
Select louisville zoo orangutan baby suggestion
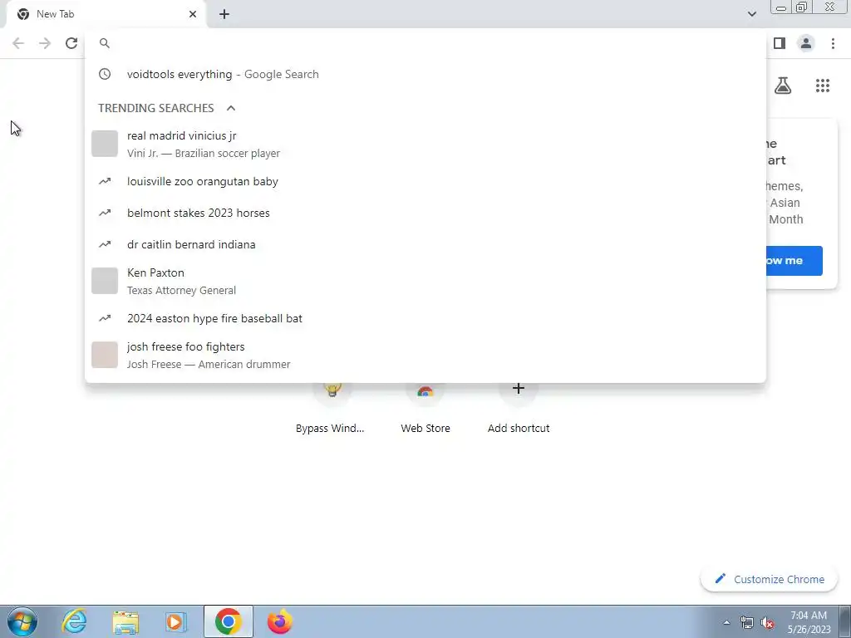[425, 182]
